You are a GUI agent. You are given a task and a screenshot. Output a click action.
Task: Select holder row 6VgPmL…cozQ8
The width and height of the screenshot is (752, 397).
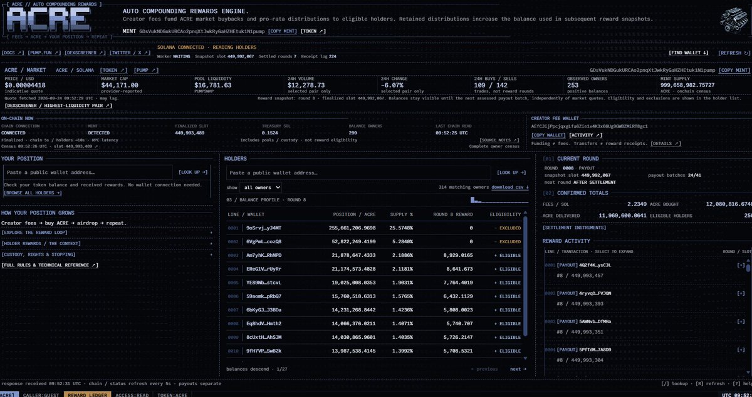coord(375,241)
